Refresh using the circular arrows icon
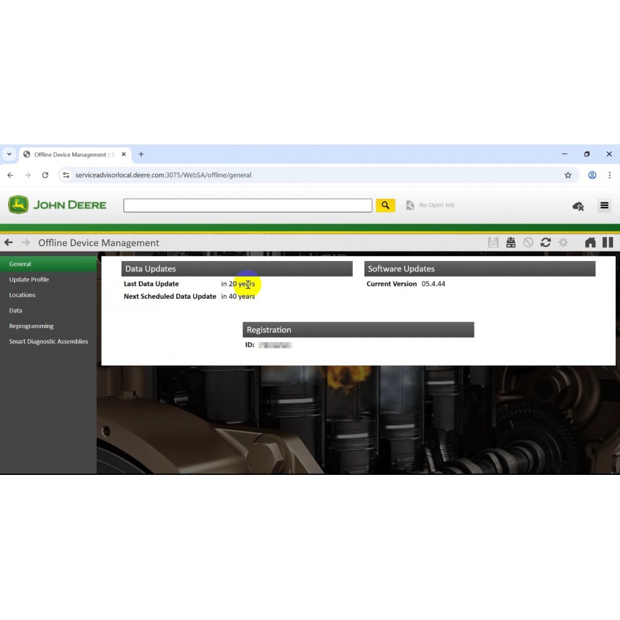 click(545, 242)
